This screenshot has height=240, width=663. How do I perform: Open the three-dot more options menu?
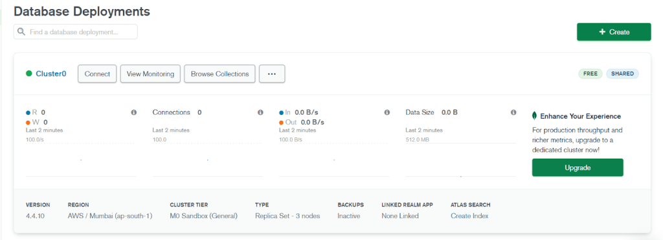point(272,74)
